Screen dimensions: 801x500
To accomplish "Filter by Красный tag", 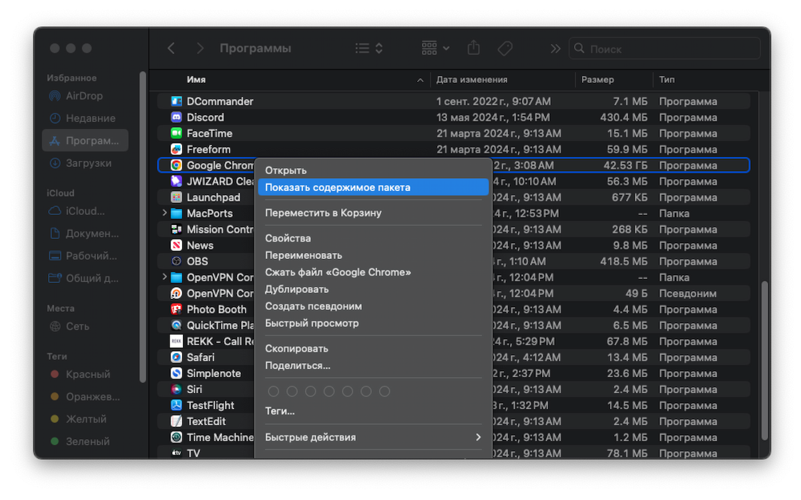I will click(x=85, y=374).
